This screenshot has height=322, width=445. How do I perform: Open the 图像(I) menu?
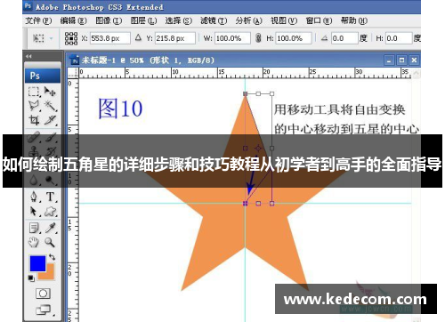pyautogui.click(x=109, y=20)
